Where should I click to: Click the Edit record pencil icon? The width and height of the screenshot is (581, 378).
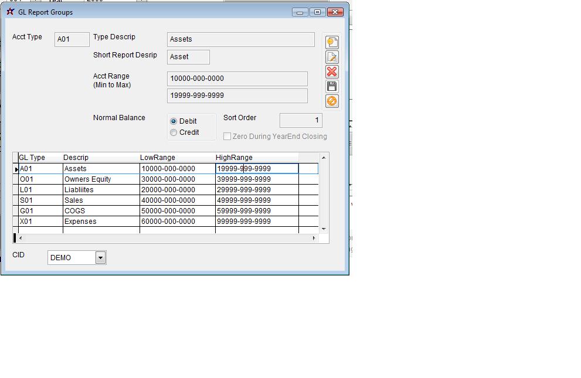(x=332, y=57)
